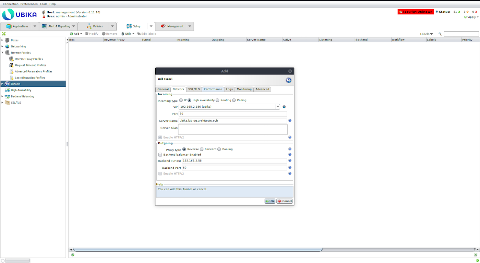Open the VIP dropdown list
This screenshot has height=263, width=480.
click(278, 107)
